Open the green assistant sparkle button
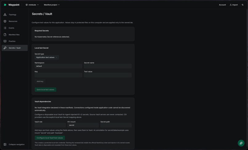Image resolution: width=248 pixels, height=150 pixels. (x=241, y=143)
